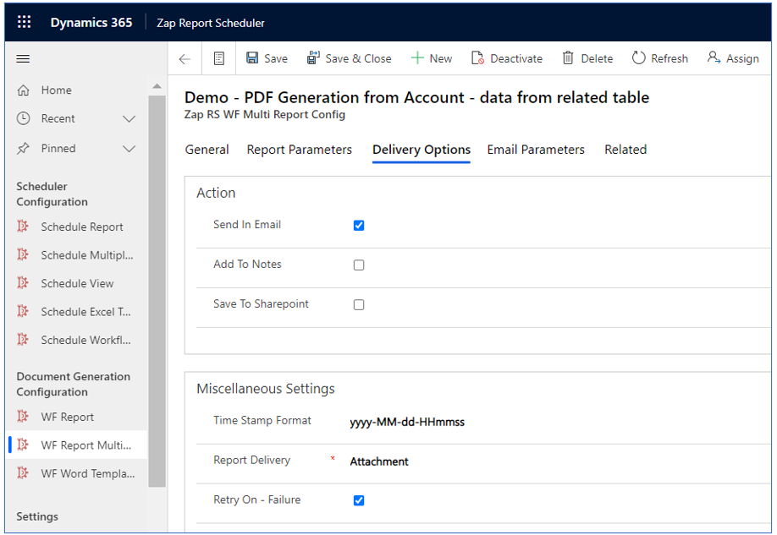Screen dimensions: 777x535
Task: Click the sidebar scrollbar up arrow
Action: click(157, 86)
